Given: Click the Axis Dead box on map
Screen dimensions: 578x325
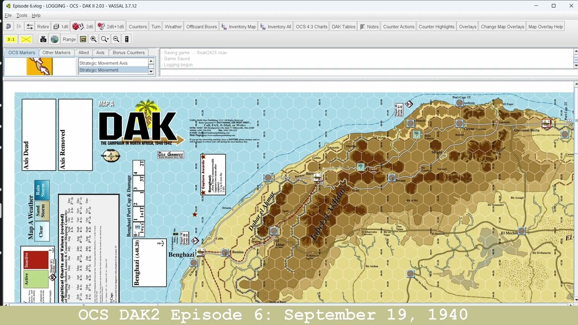Looking at the screenshot, I should (x=39, y=135).
